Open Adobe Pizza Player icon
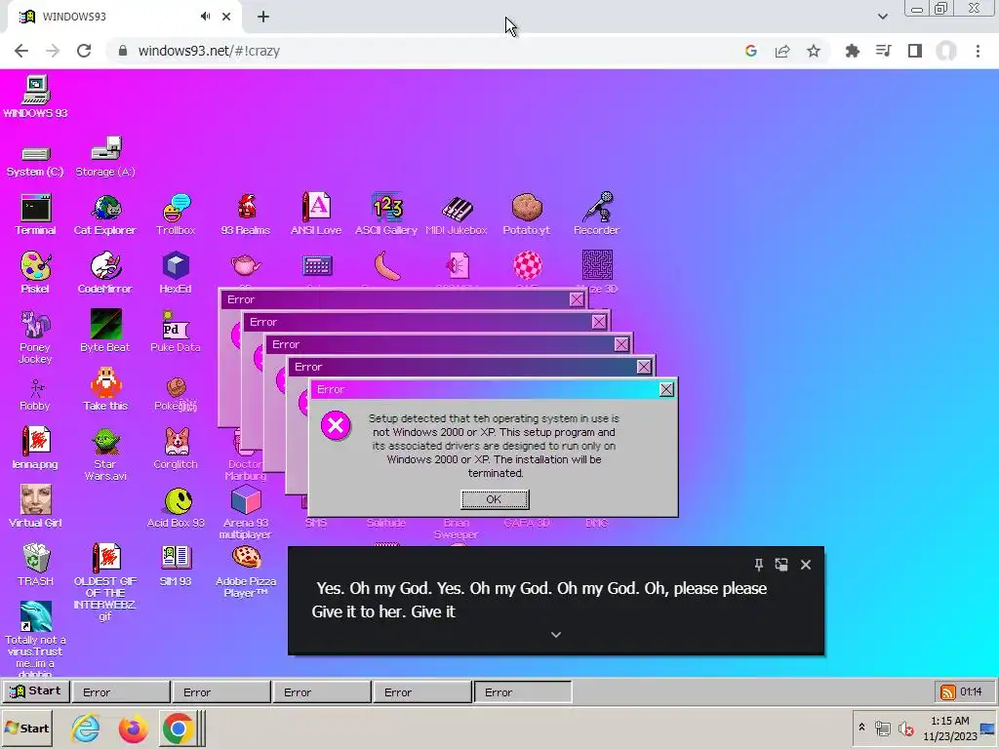999x749 pixels. coord(245,572)
